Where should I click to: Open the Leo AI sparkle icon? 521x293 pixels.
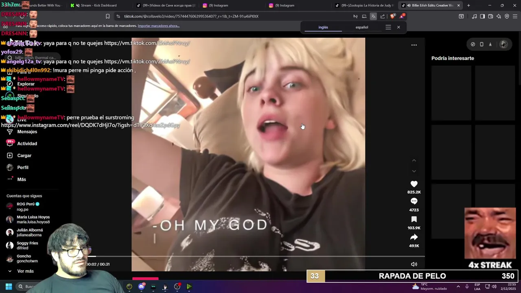tap(499, 16)
